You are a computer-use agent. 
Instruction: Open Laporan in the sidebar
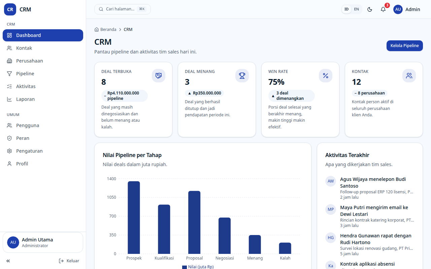pos(43,99)
